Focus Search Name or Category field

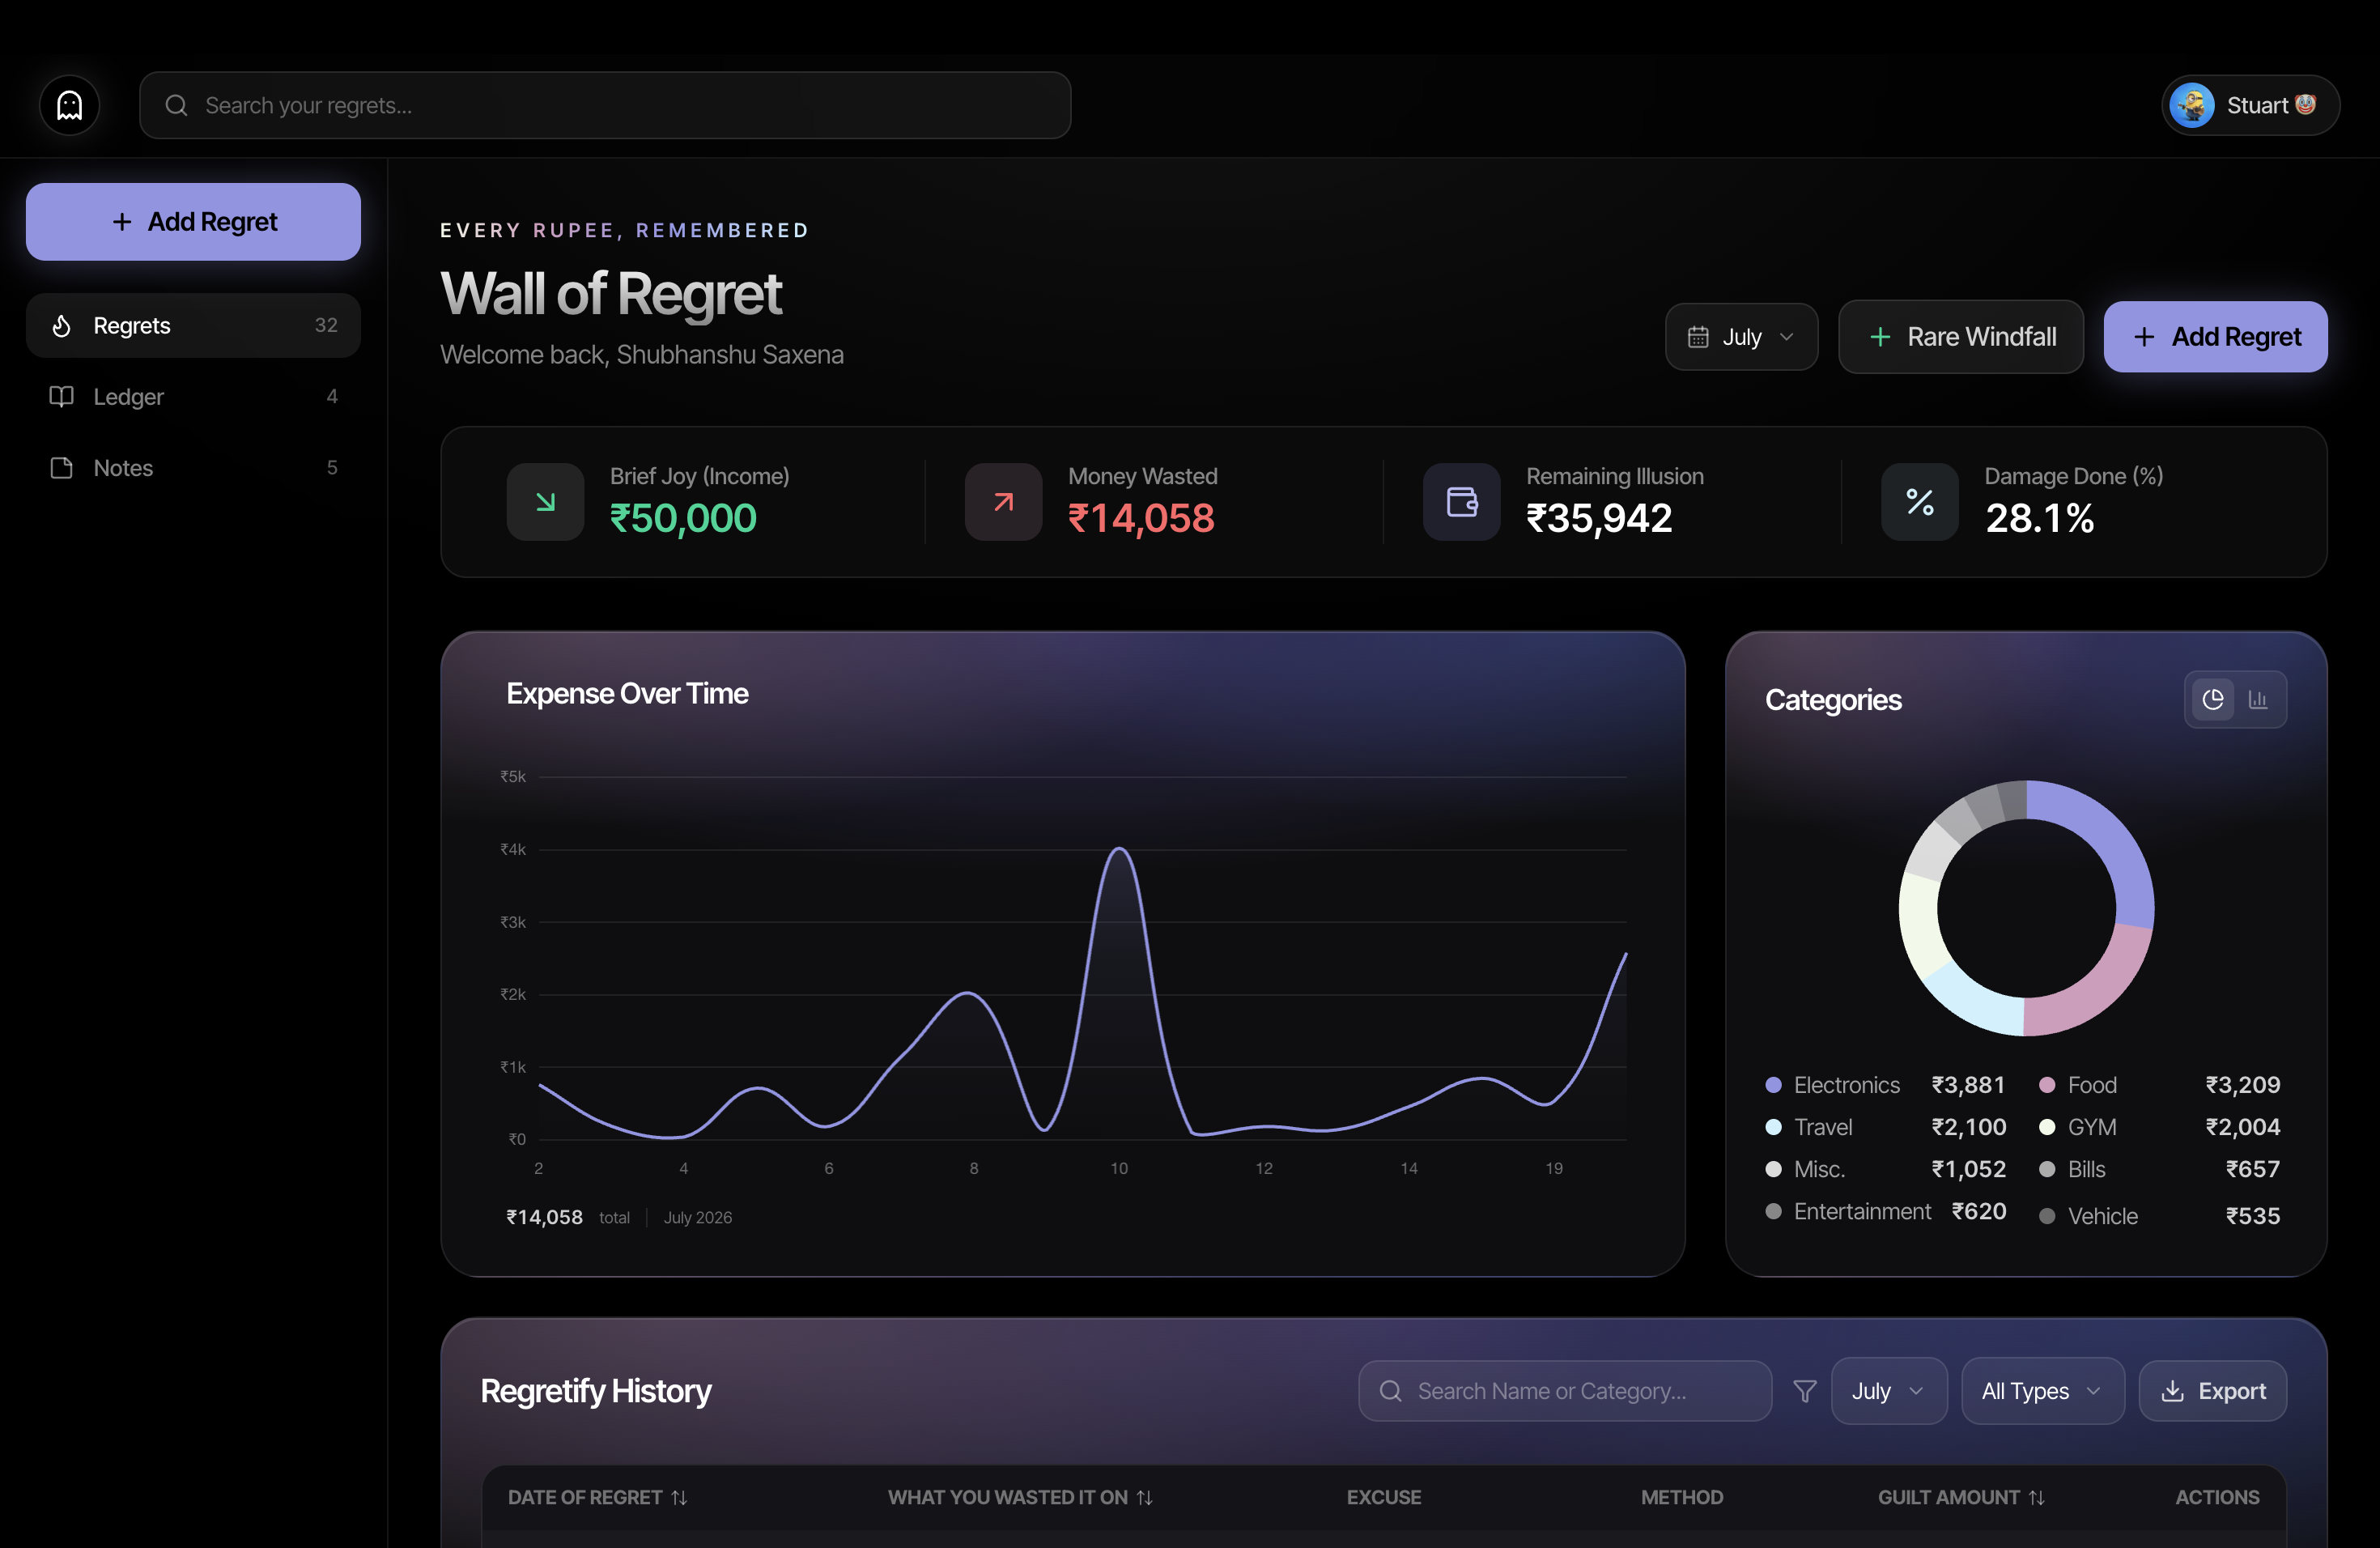pyautogui.click(x=1564, y=1391)
